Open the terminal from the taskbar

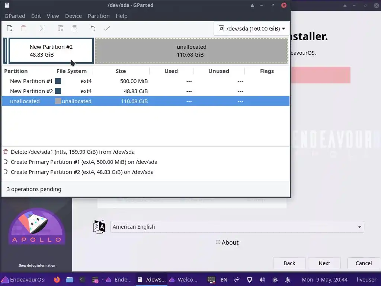(x=82, y=279)
